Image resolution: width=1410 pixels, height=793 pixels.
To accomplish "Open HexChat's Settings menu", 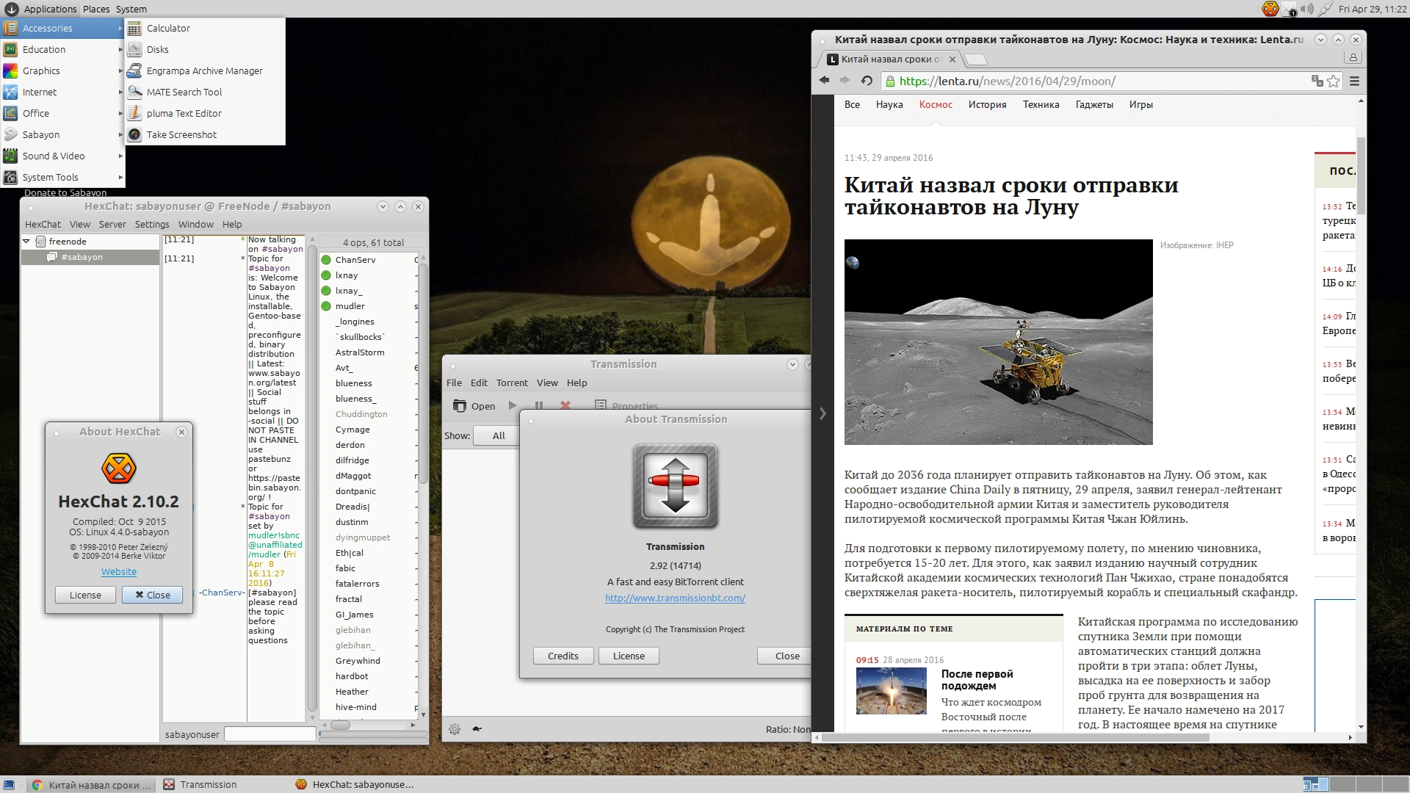I will pyautogui.click(x=152, y=224).
